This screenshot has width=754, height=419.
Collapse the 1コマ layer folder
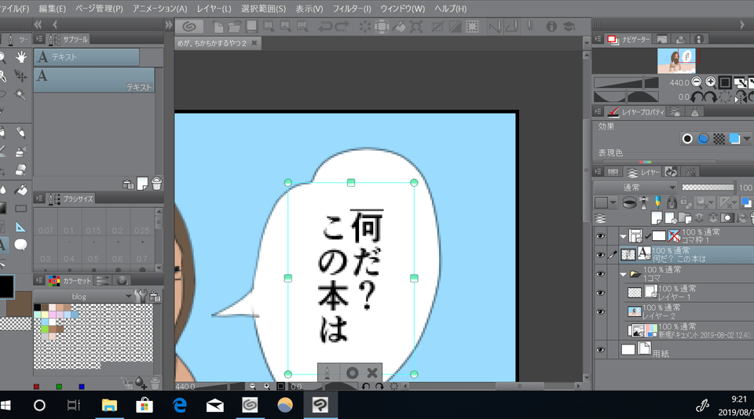pyautogui.click(x=623, y=274)
